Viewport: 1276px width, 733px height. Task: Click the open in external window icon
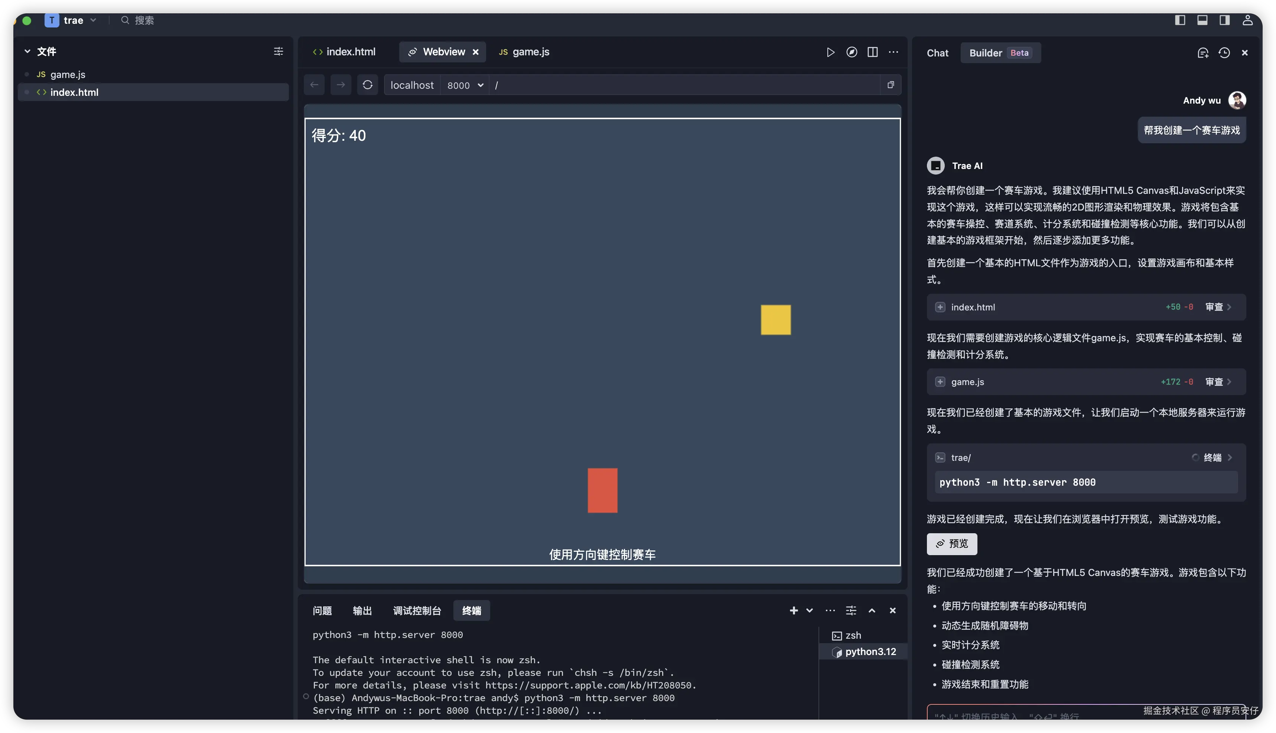coord(891,85)
